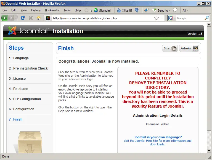Click the speech bubble reviews icon

[175, 10]
